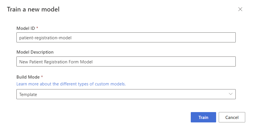
Task: Expand Build Mode using the chevron arrow
Action: coord(231,94)
